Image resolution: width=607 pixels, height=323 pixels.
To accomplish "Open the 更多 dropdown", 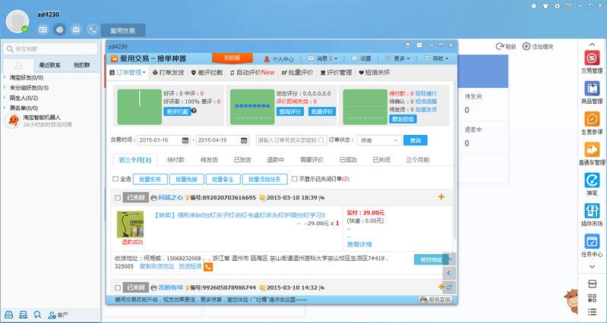I will [x=397, y=58].
